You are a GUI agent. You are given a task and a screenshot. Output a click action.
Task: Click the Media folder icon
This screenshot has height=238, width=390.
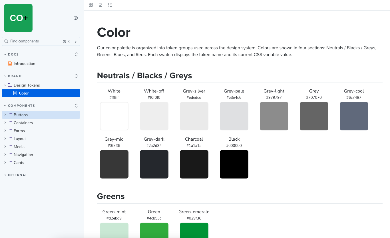[10, 147]
